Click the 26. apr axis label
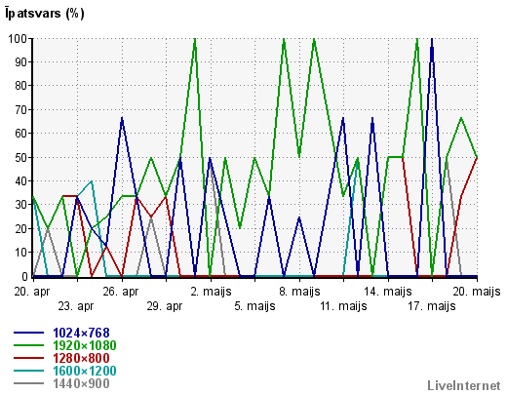 coord(121,292)
